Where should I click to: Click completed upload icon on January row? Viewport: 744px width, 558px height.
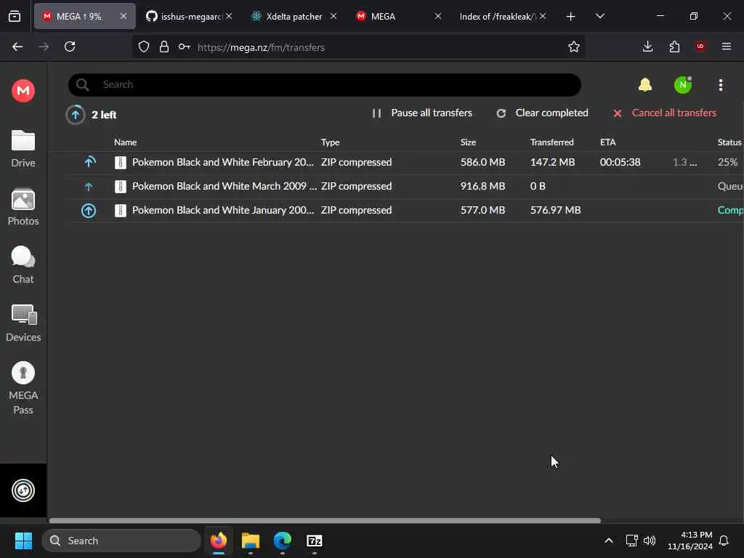(x=89, y=210)
